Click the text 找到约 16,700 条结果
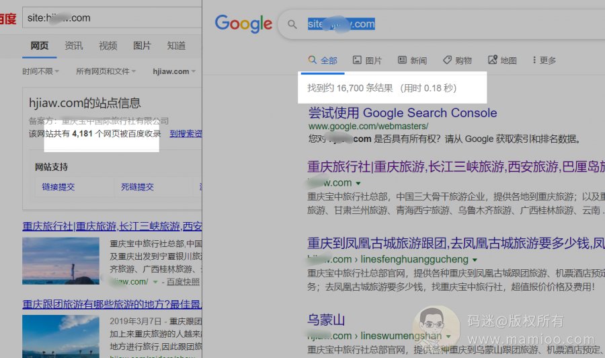This screenshot has width=605, height=358. [350, 88]
